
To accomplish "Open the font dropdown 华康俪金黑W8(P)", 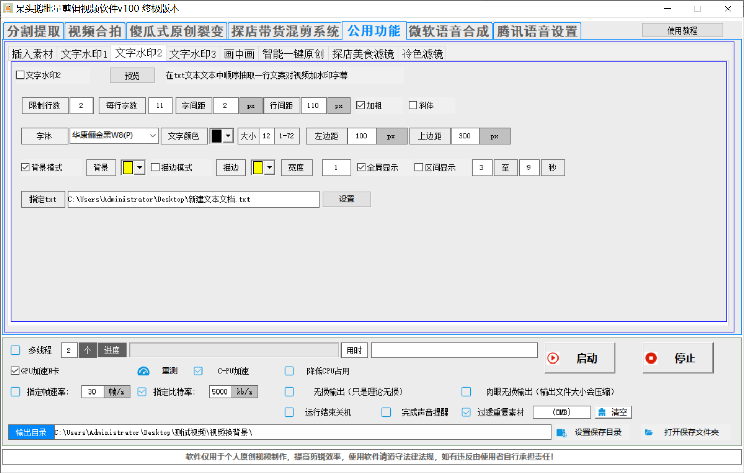I will pyautogui.click(x=114, y=136).
